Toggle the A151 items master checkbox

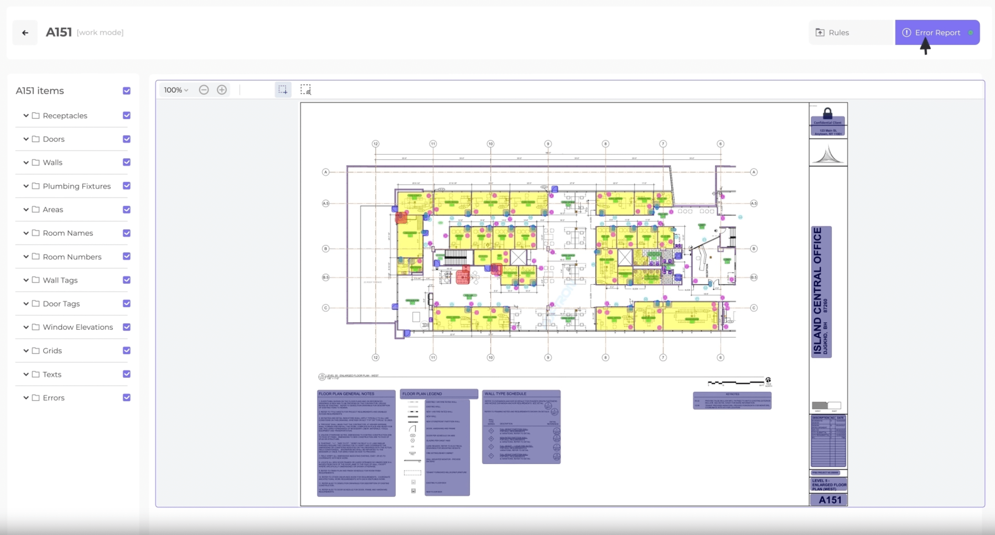click(127, 91)
